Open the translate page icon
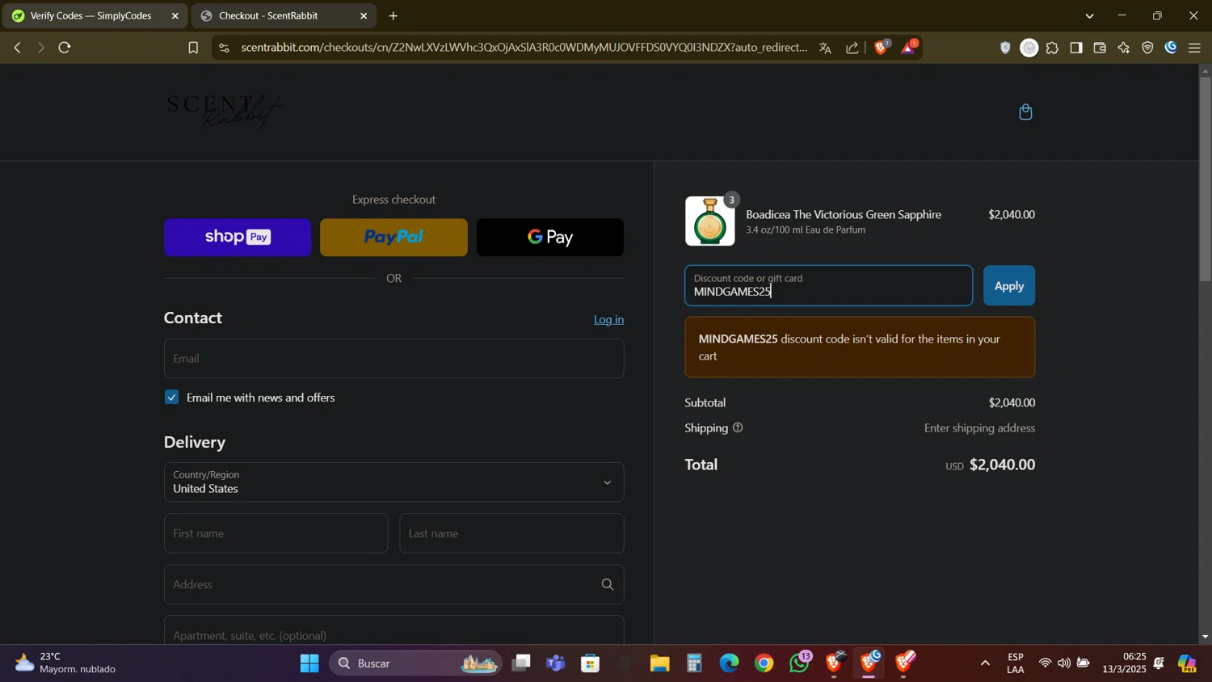The height and width of the screenshot is (682, 1212). [825, 48]
